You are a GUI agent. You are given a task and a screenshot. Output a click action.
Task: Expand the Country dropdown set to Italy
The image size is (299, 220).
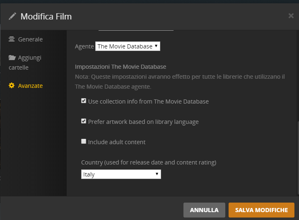121,174
